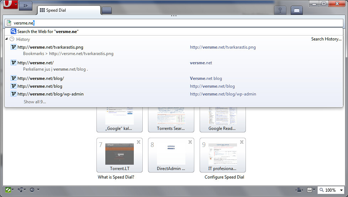Open the IT profesiona... speed dial tile
The width and height of the screenshot is (348, 197).
tap(223, 155)
